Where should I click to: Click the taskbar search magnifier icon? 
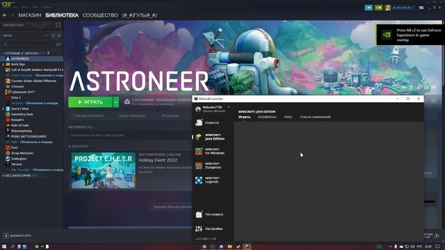coord(13,247)
